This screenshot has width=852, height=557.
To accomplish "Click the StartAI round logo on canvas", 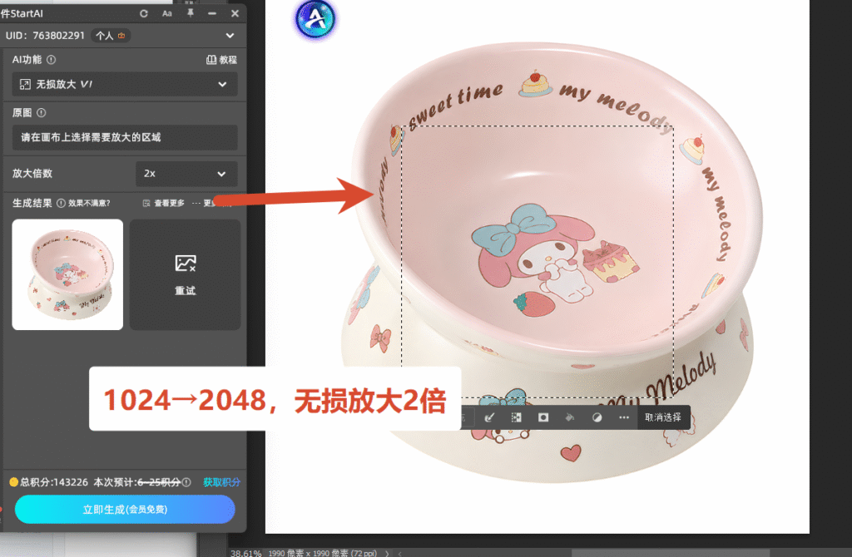I will 315,19.
